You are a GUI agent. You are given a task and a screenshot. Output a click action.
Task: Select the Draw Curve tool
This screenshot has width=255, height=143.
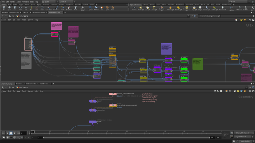click(56, 8)
